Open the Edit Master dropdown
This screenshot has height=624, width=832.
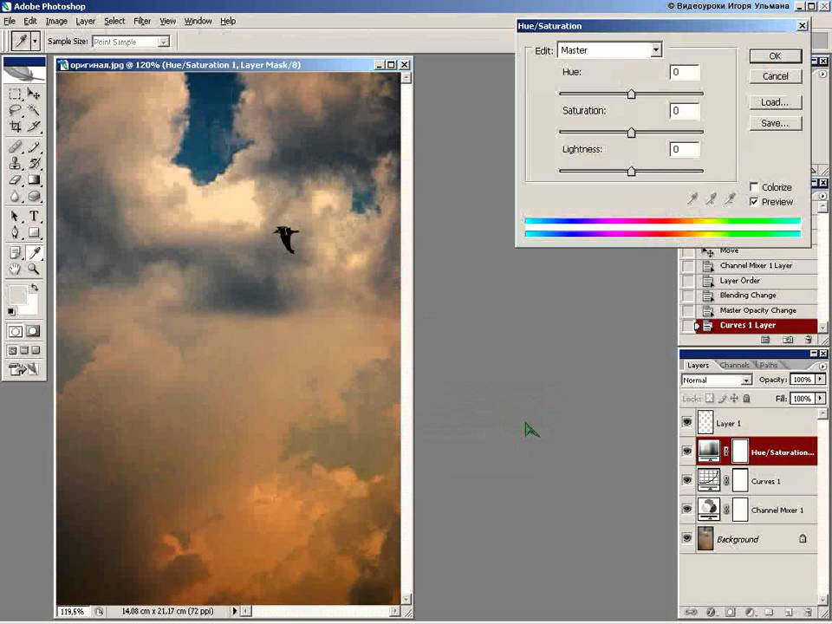656,50
